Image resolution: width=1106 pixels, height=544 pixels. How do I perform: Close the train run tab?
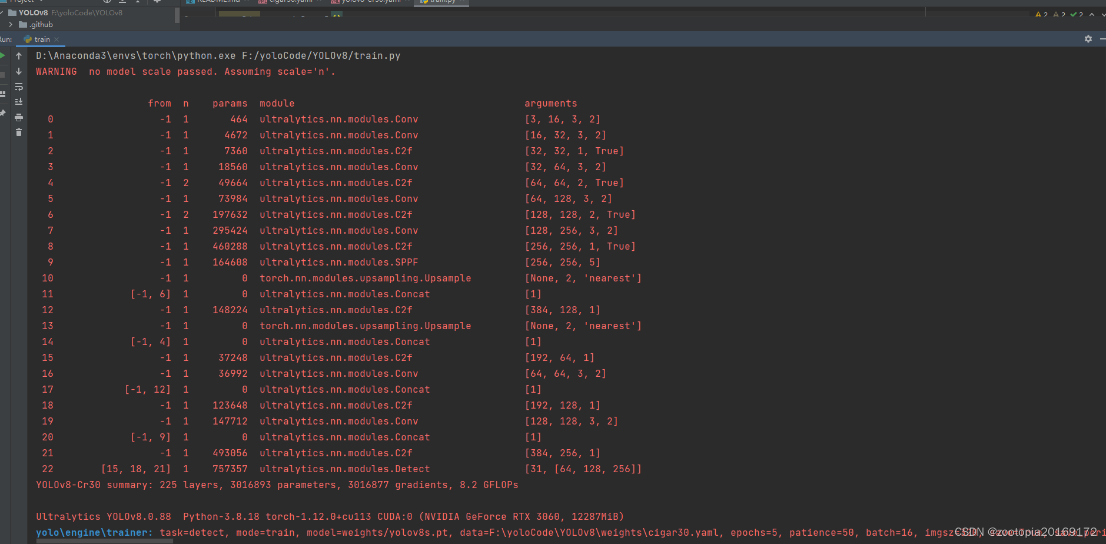[x=57, y=39]
